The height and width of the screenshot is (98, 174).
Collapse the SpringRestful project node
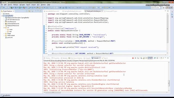click(2, 16)
